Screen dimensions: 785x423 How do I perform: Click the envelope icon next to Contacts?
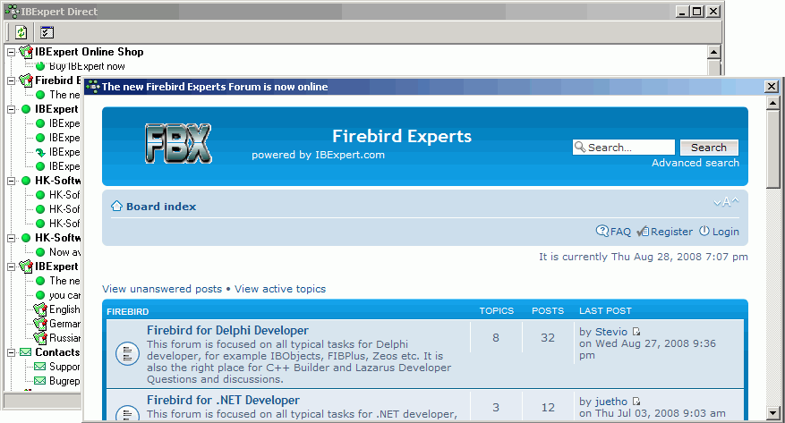[x=26, y=352]
